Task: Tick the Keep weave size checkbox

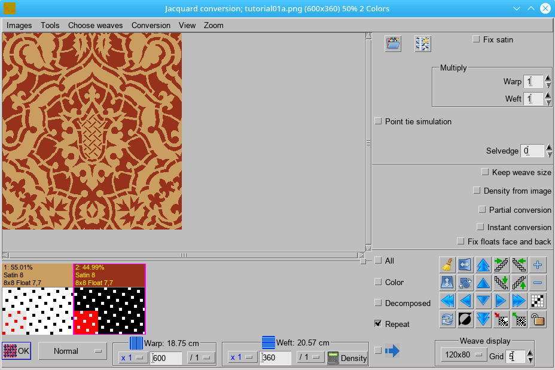Action: (x=485, y=172)
